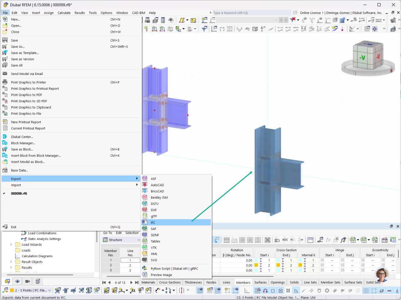This screenshot has width=401, height=300.
Task: Switch to the Cross-Sections tab
Action: pyautogui.click(x=170, y=282)
